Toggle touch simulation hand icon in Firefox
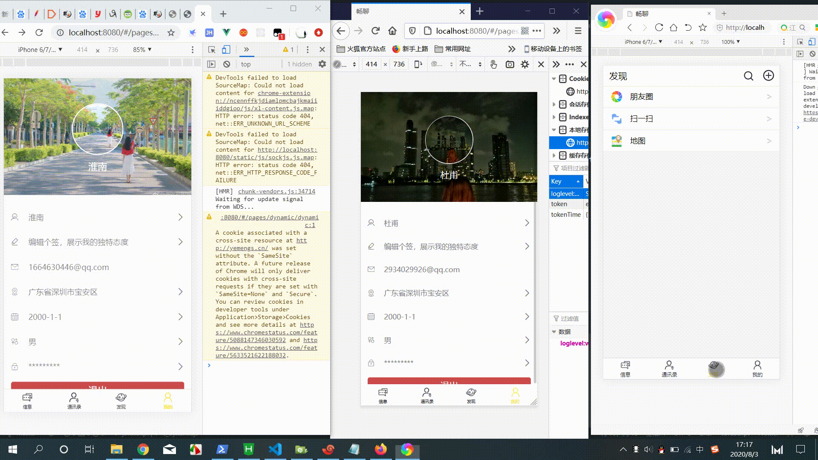The height and width of the screenshot is (460, 818). click(x=493, y=64)
